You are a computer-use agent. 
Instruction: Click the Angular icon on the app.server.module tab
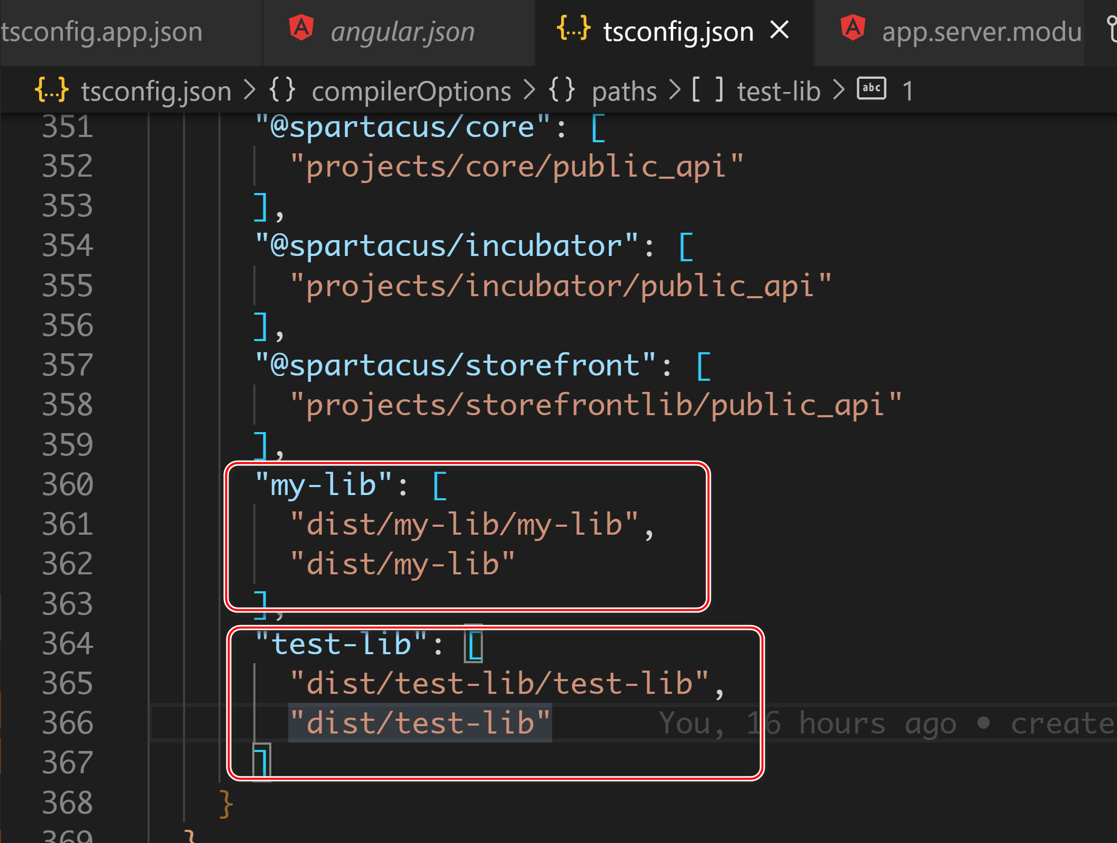pyautogui.click(x=853, y=29)
